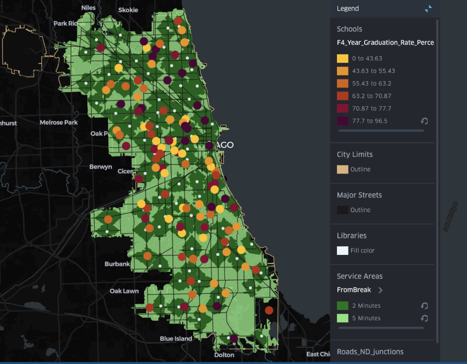Click the Major Streets outline swatch

[342, 210]
